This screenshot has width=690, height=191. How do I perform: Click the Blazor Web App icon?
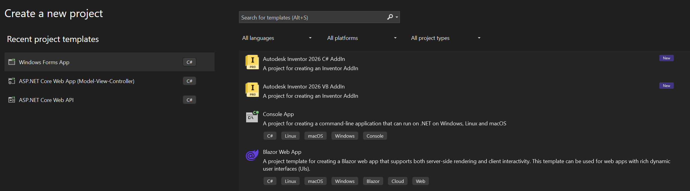point(252,155)
